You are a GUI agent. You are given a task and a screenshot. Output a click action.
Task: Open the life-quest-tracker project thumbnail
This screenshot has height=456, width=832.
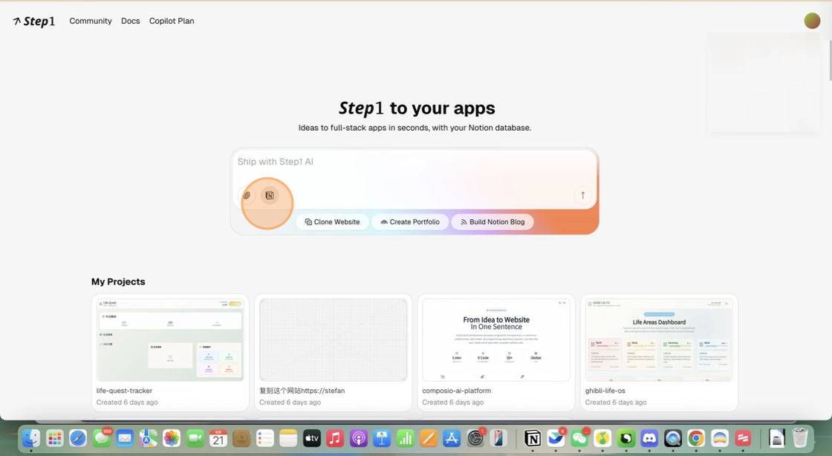[x=170, y=340]
